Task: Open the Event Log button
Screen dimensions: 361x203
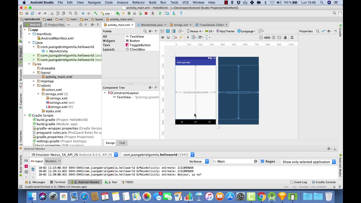Action: click(x=298, y=182)
